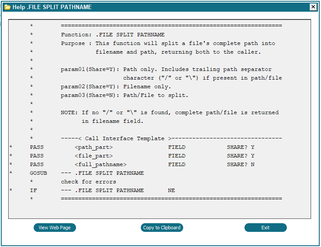The width and height of the screenshot is (321, 247).
Task: Click the IF statement NE operator
Action: click(x=172, y=190)
